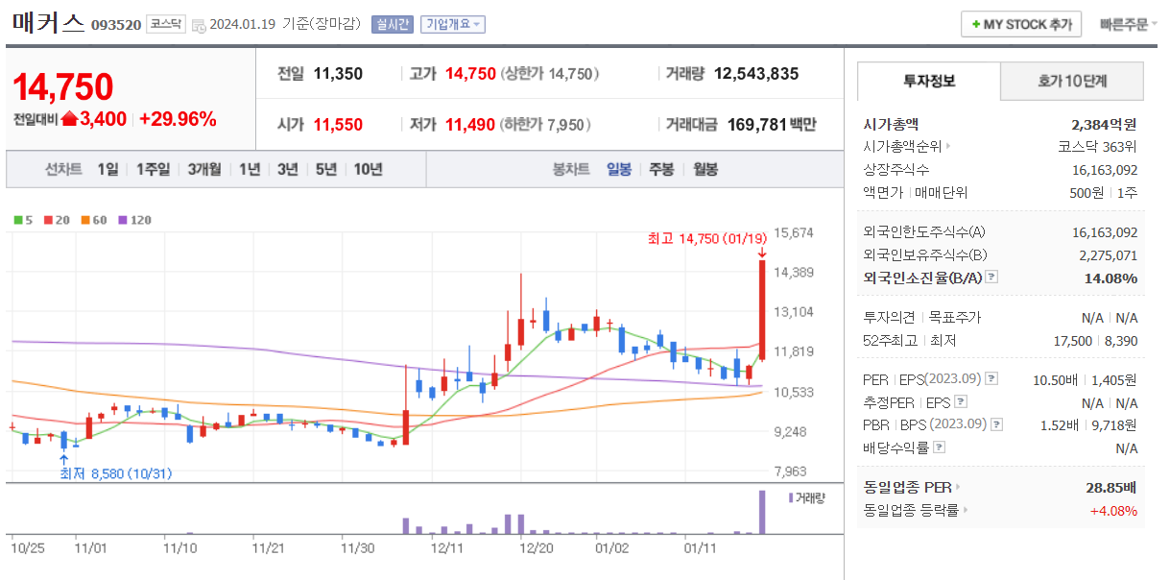Open the 기업개요 dropdown
Screen dimensions: 1170x580
coord(452,24)
